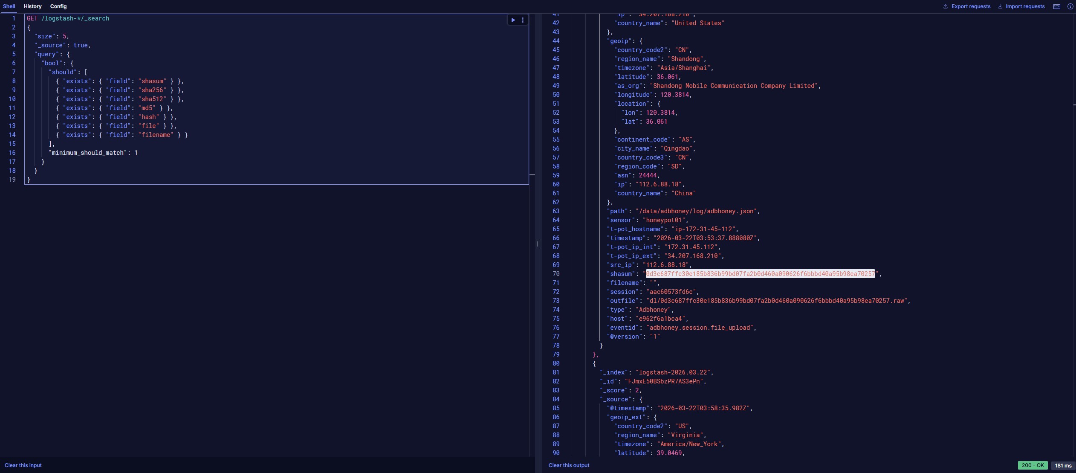Click the "country_name": "United States" line
Viewport: 1076px width, 473px height.
(669, 23)
